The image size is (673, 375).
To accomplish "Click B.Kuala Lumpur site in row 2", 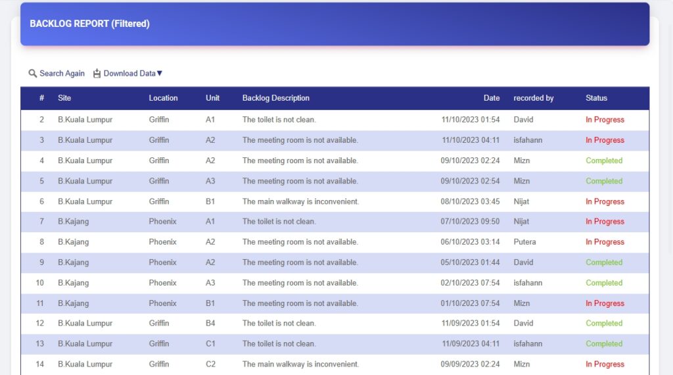I will pyautogui.click(x=85, y=120).
